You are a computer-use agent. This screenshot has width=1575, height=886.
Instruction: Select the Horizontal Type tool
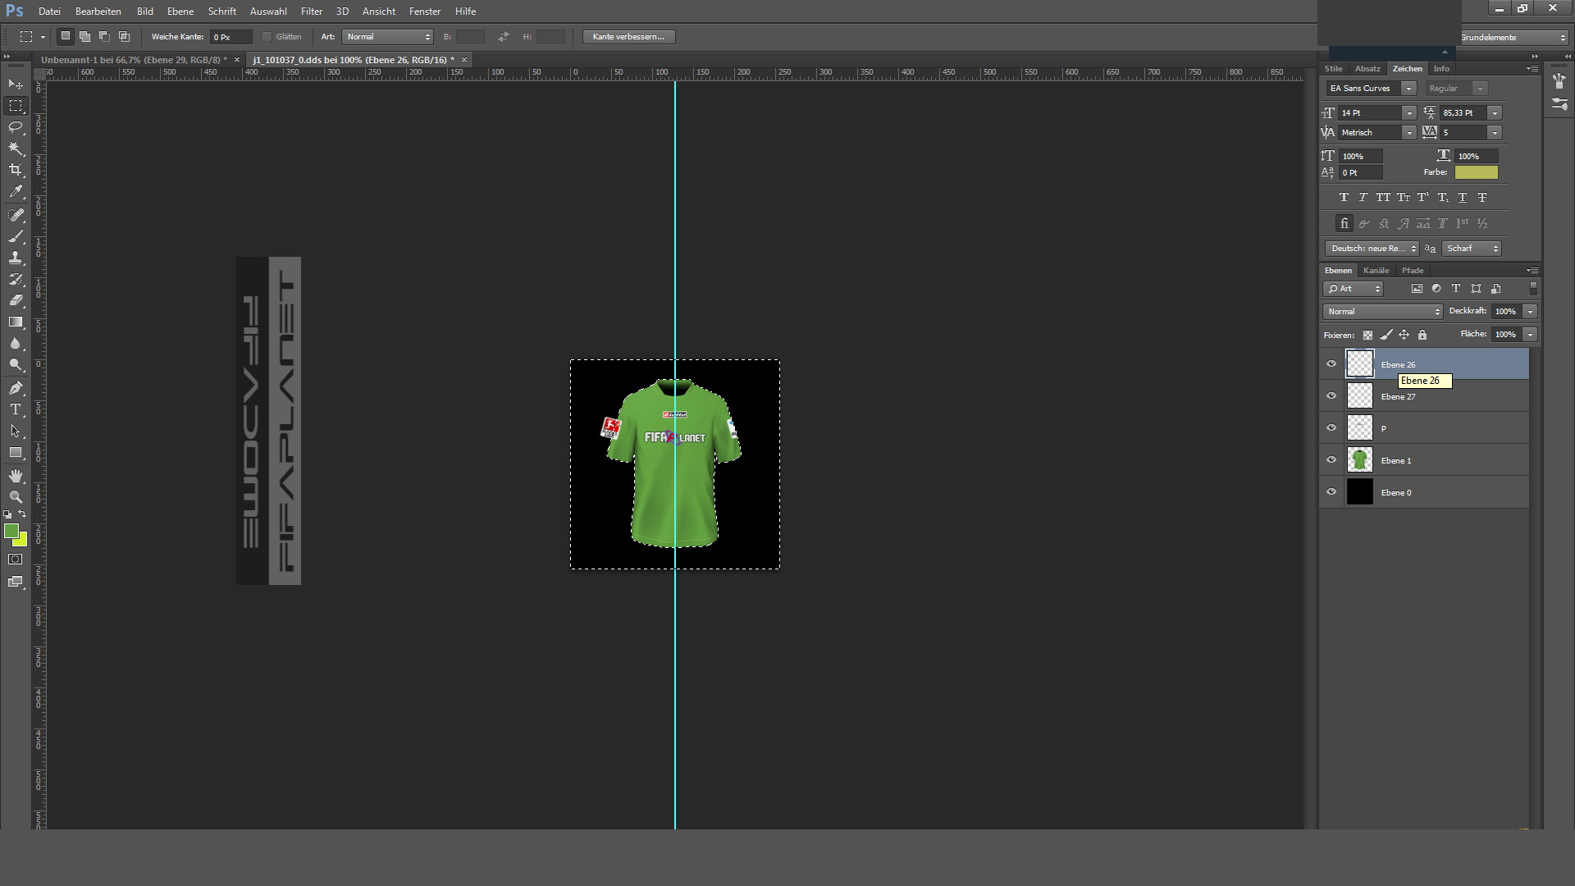point(16,409)
